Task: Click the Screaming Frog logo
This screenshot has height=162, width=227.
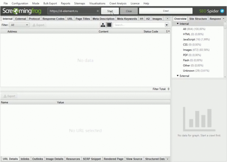Action: click(22, 11)
